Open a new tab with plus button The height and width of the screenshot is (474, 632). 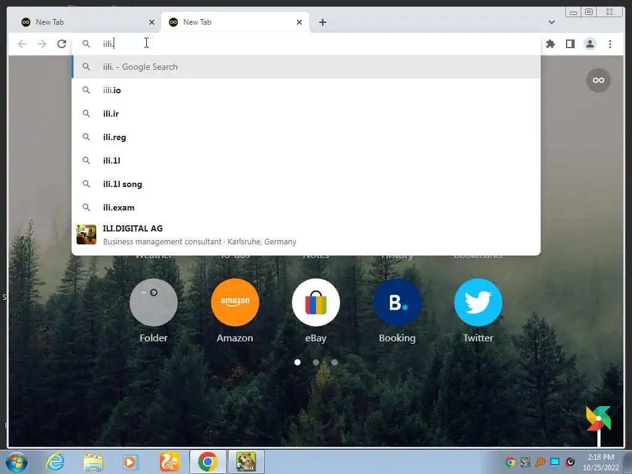click(322, 22)
